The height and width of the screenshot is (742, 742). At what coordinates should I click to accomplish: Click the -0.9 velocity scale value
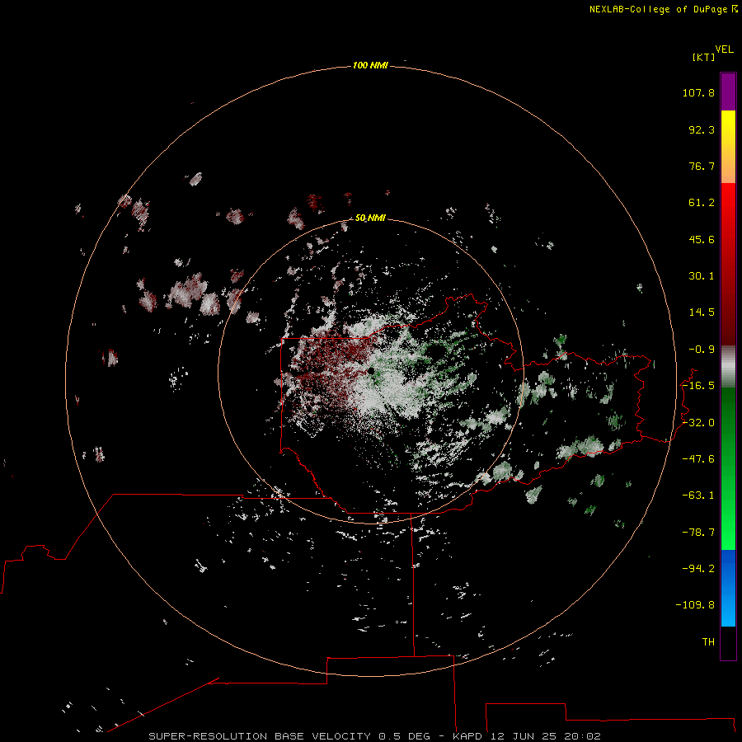tap(702, 350)
